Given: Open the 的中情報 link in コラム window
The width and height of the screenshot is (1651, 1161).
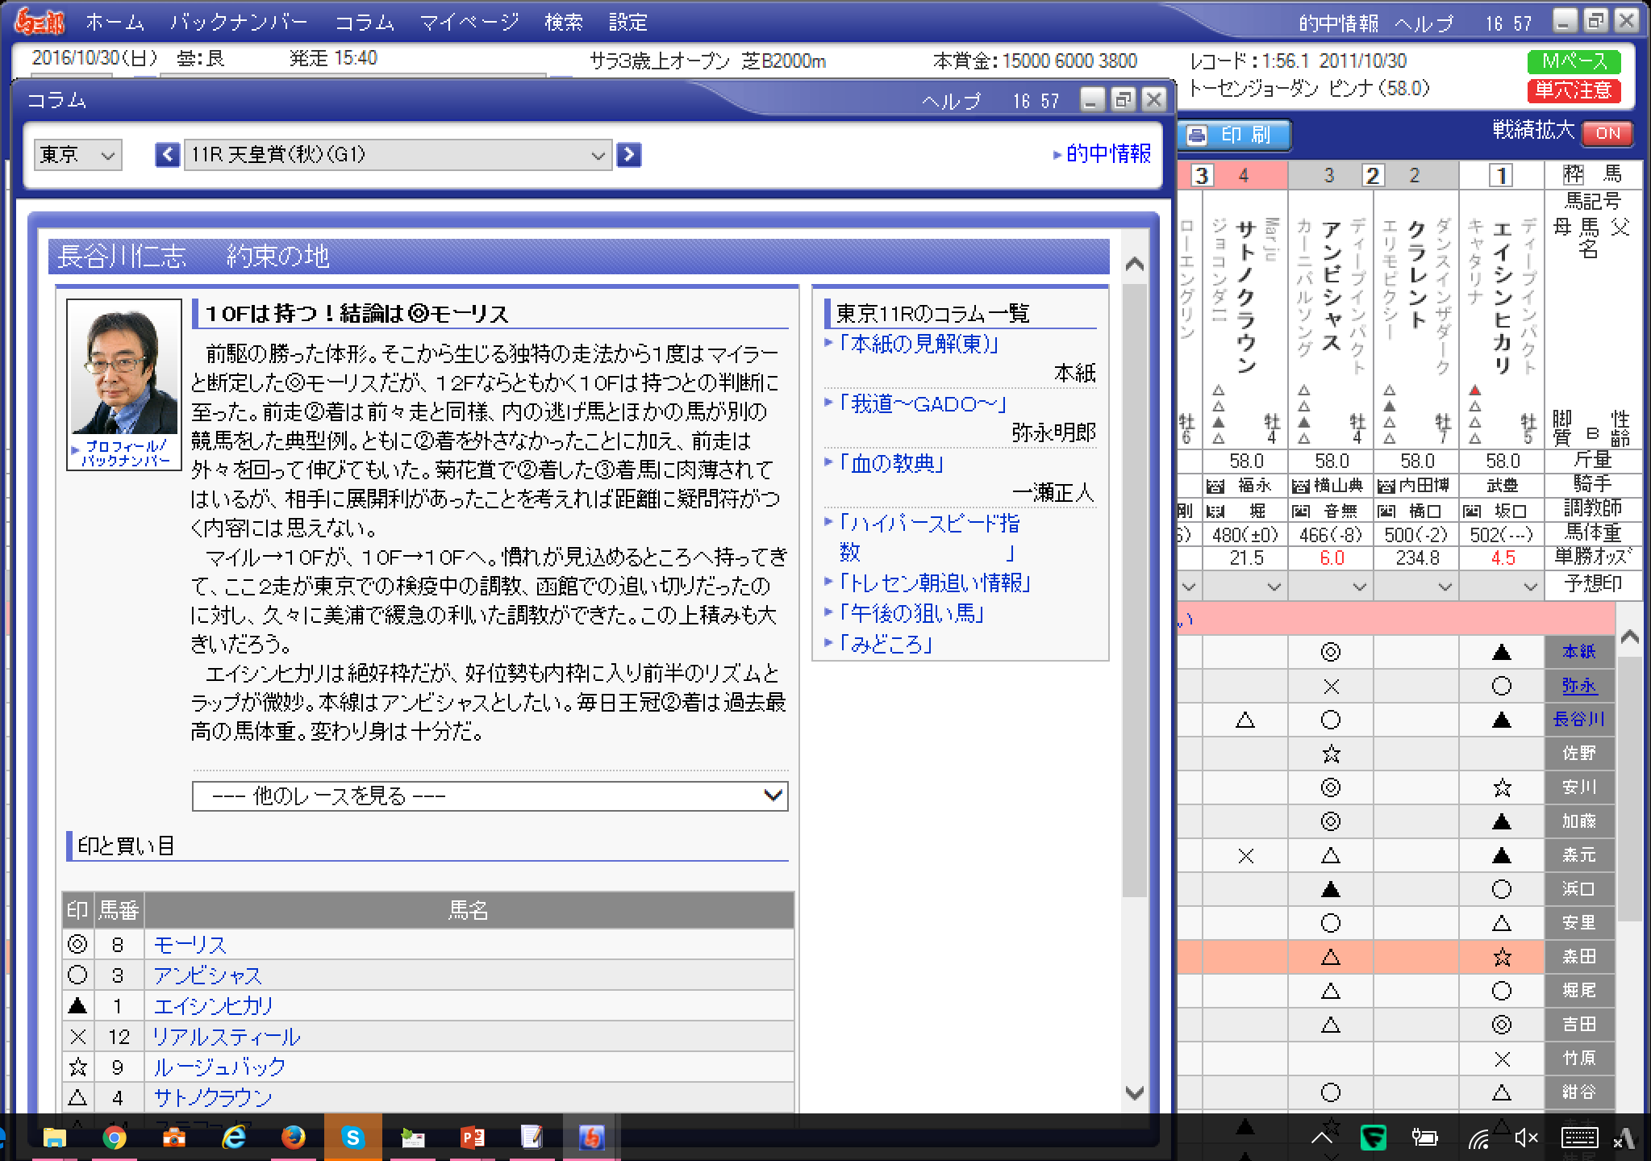Looking at the screenshot, I should [x=1108, y=153].
